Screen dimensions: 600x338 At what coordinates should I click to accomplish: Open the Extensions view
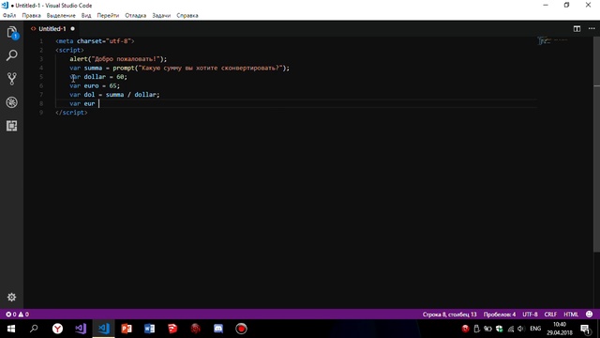coord(11,126)
